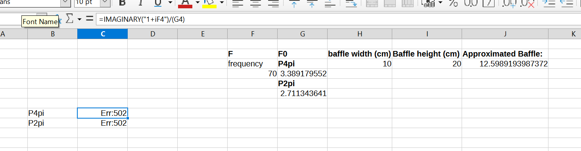Toggle italic formatting
This screenshot has height=151, width=581.
coord(140,3)
